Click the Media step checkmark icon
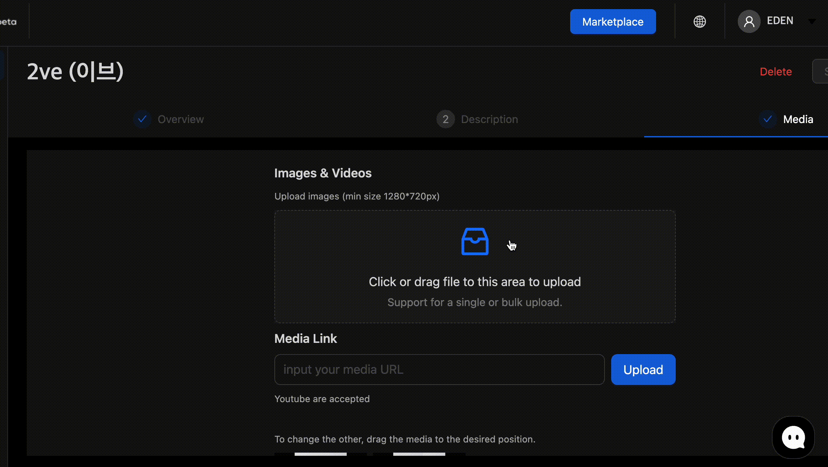Image resolution: width=828 pixels, height=467 pixels. [767, 119]
